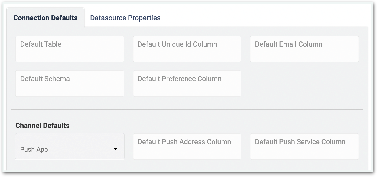Viewport: 377px width, 177px height.
Task: Select the Push App label text
Action: click(x=34, y=150)
